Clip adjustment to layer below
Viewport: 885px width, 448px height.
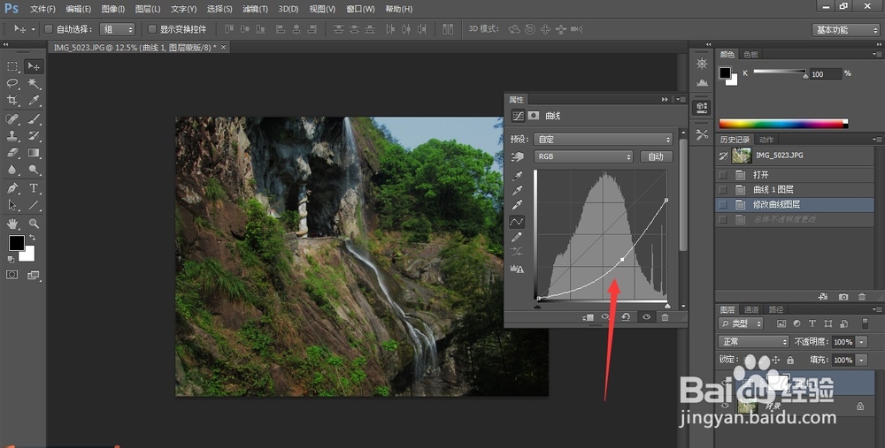[588, 316]
